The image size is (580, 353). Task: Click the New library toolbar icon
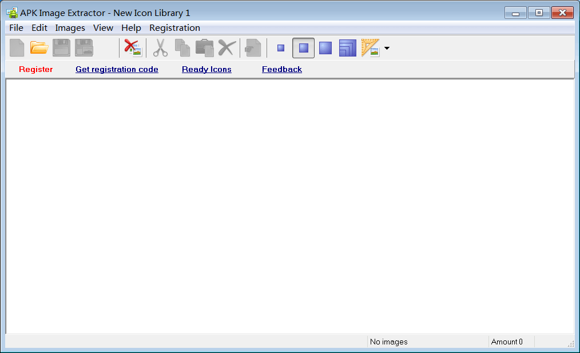pyautogui.click(x=17, y=48)
